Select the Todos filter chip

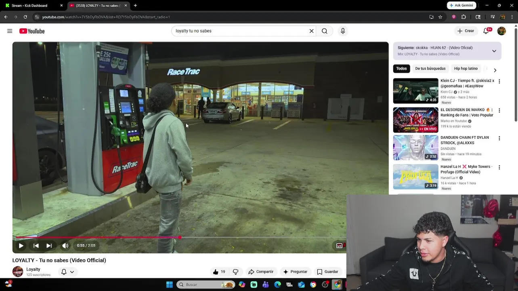[401, 69]
